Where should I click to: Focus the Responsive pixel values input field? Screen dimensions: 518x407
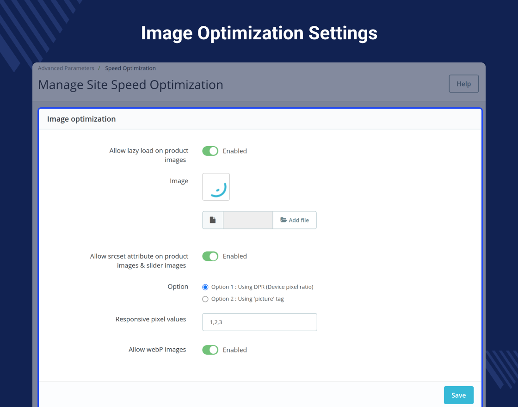point(259,322)
